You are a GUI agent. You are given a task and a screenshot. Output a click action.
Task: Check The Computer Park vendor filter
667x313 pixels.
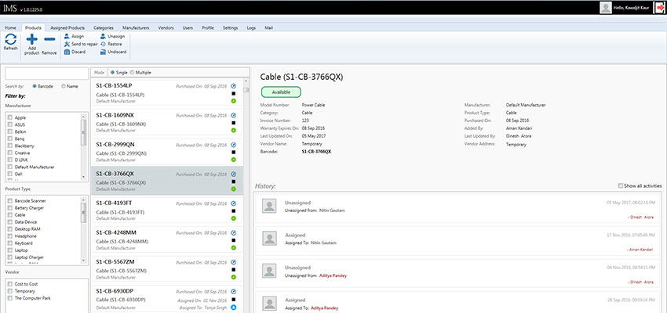point(9,298)
